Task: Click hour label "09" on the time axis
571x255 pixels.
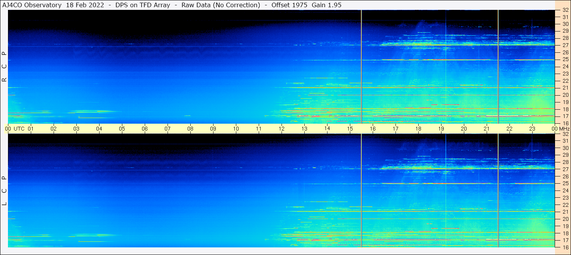Action: pos(213,129)
